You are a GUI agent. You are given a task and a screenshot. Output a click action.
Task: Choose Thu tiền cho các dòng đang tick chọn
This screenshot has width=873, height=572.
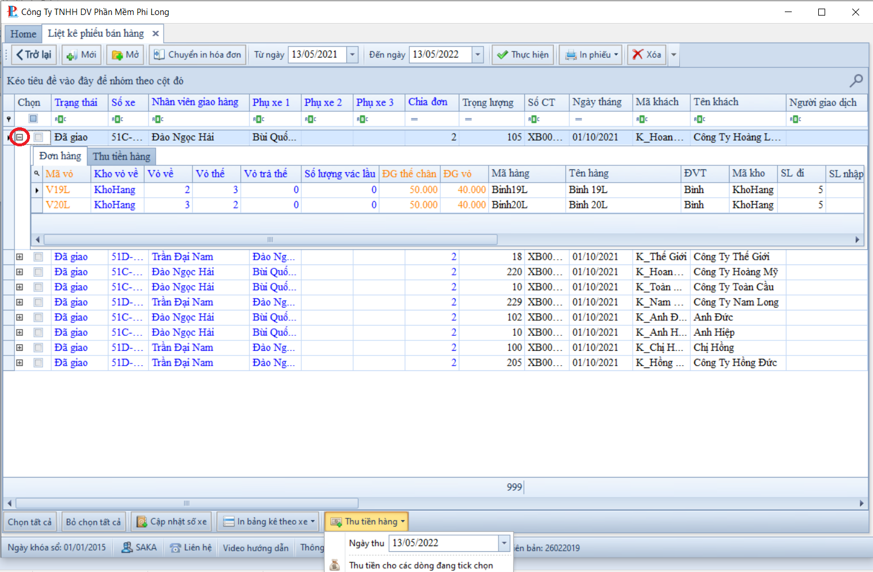tap(421, 565)
